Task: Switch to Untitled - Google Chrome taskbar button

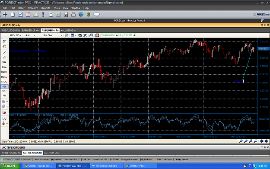Action: (x=38, y=166)
